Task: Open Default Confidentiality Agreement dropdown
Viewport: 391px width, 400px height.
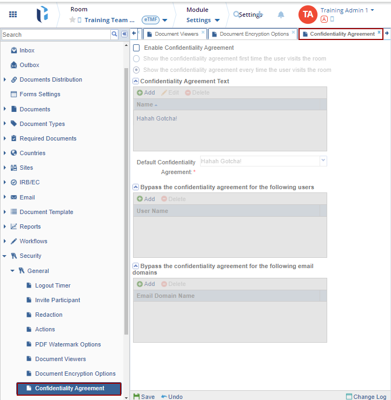Action: point(323,161)
